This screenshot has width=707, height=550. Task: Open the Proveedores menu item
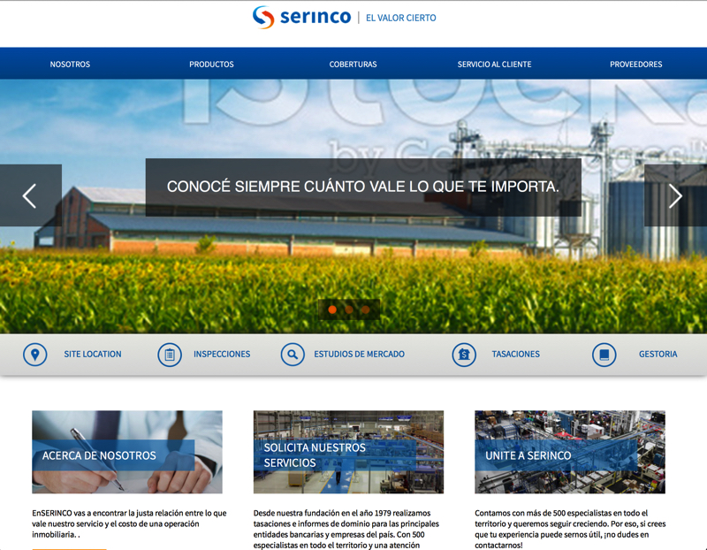(635, 65)
